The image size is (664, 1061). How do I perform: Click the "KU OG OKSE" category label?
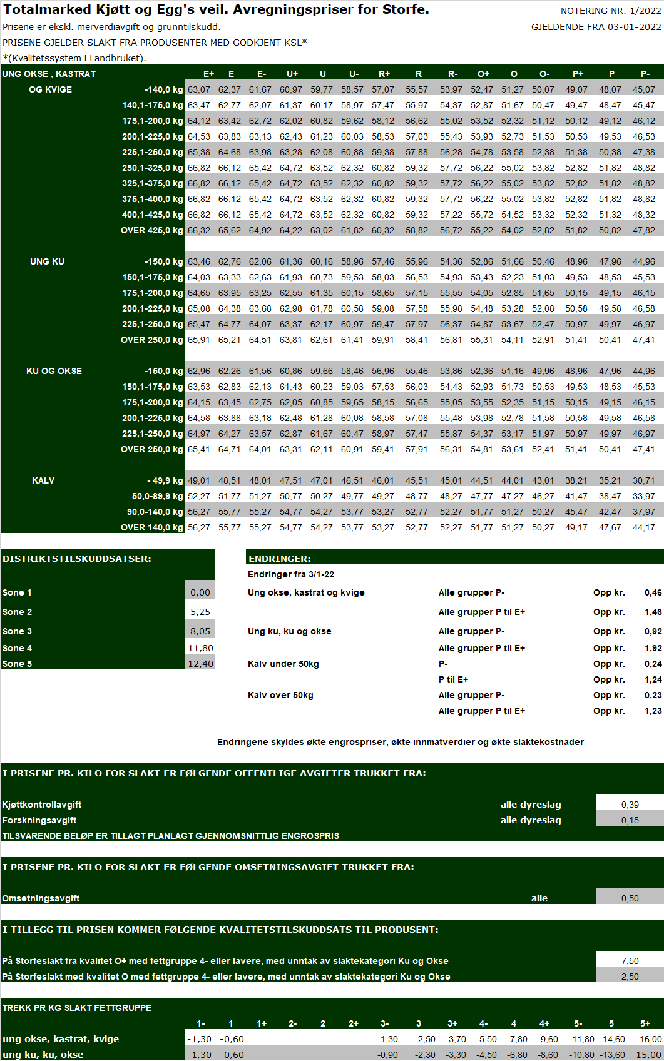point(54,371)
